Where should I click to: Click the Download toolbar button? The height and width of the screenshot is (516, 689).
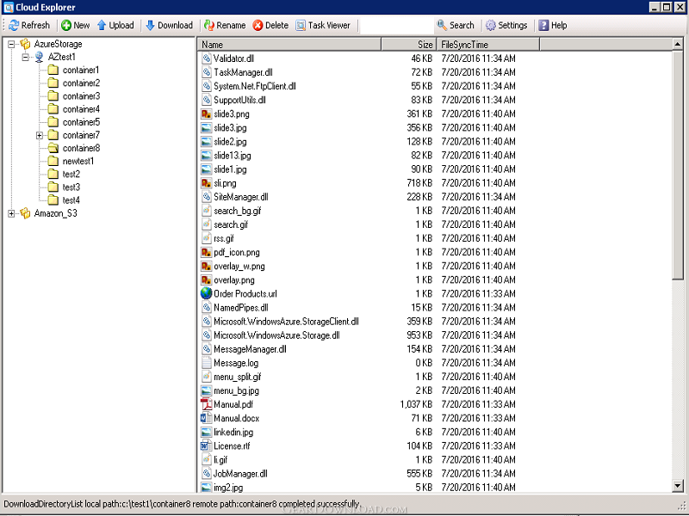coord(169,26)
